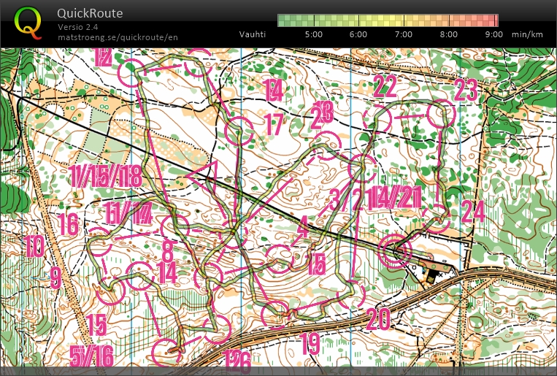The height and width of the screenshot is (376, 557).
Task: Select the control circle next to label 23
Action: tap(440, 113)
